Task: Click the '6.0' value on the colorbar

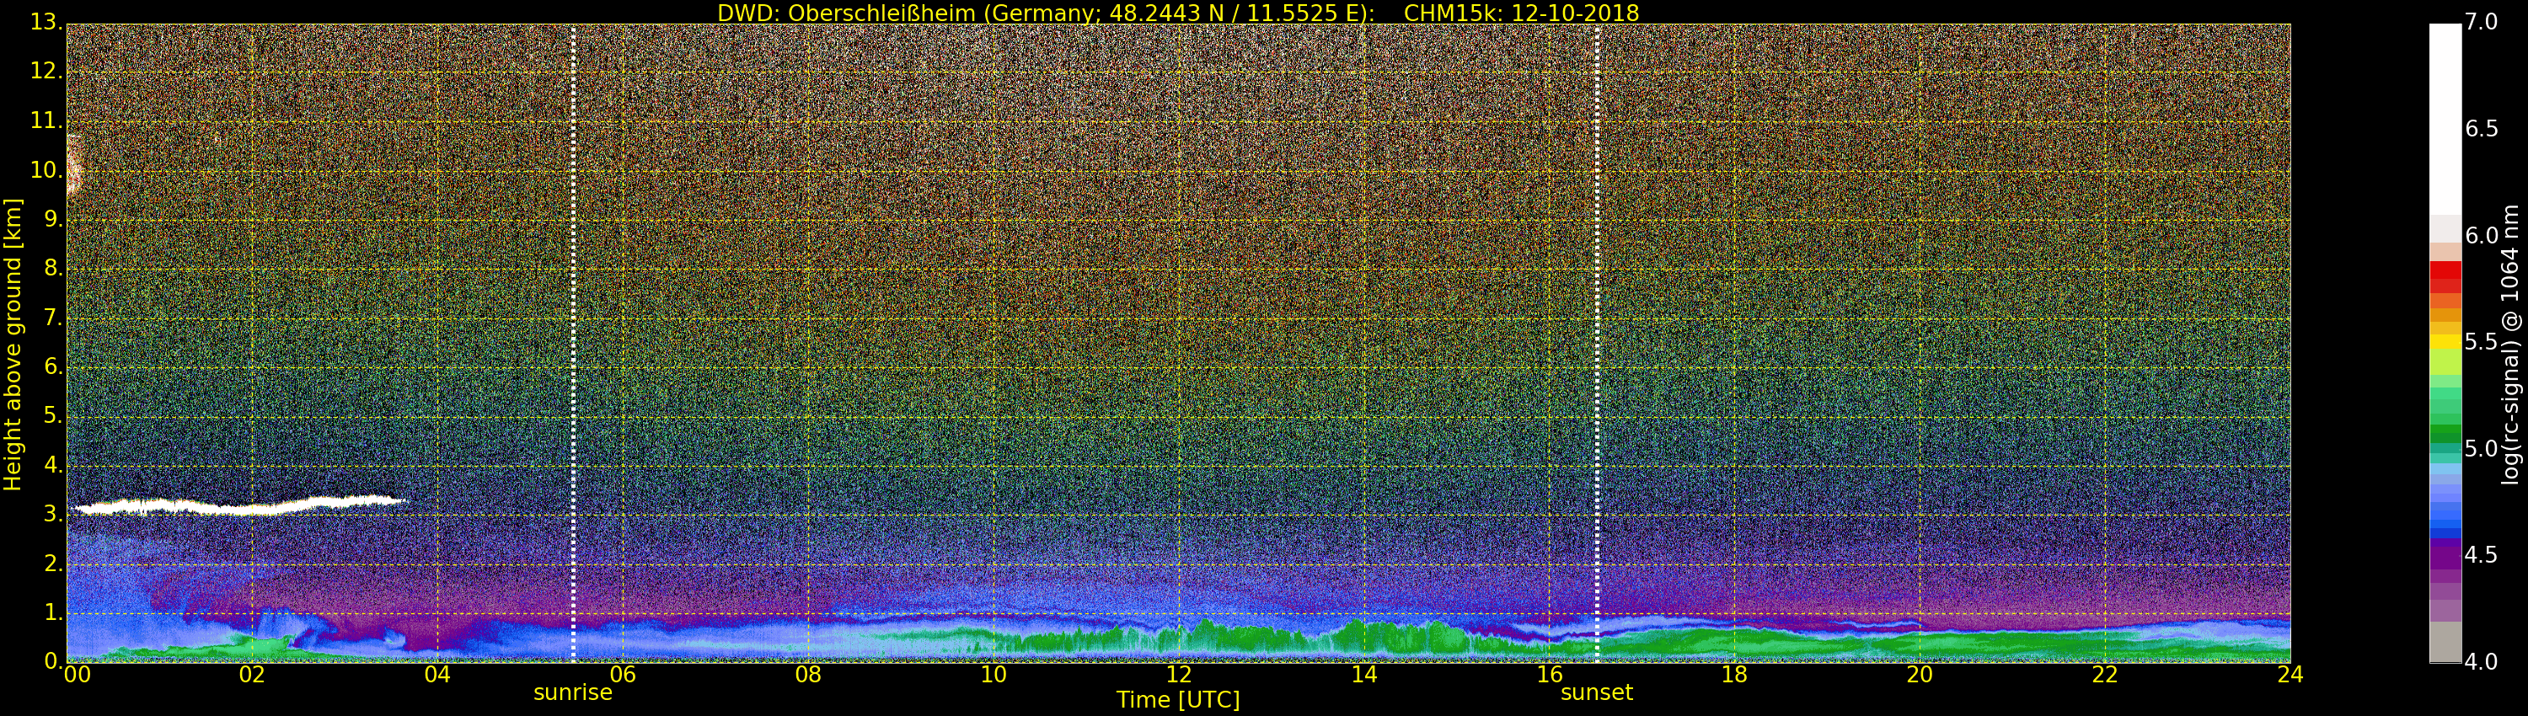Action: click(2481, 235)
